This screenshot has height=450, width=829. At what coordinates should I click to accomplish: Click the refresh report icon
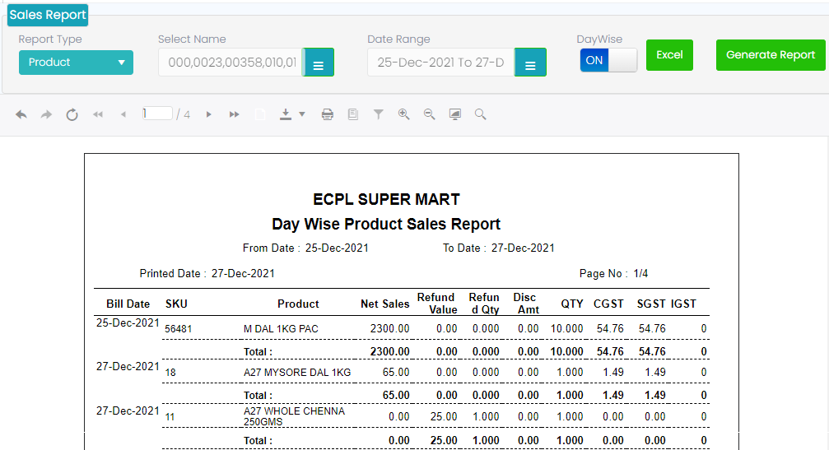tap(72, 115)
